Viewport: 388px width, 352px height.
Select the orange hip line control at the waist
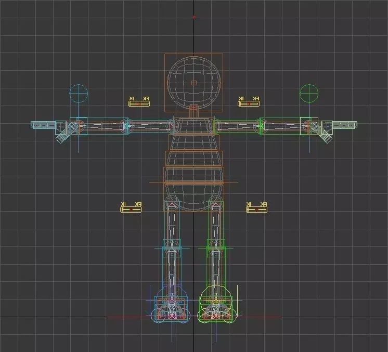(x=194, y=183)
